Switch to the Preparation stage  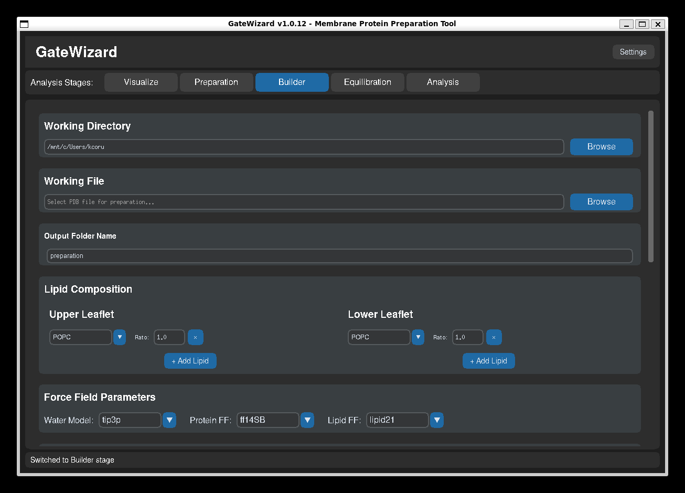click(x=216, y=82)
